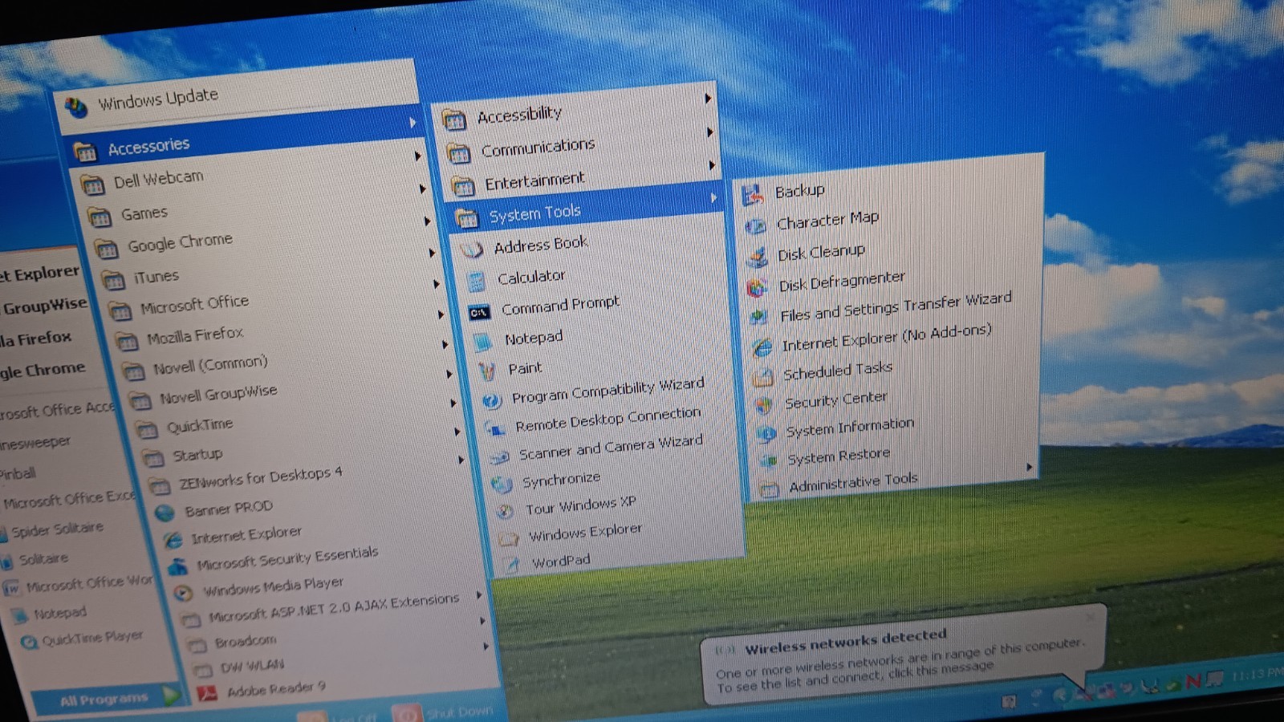
Task: Open Scanner and Camera Wizard icon
Action: [x=499, y=457]
